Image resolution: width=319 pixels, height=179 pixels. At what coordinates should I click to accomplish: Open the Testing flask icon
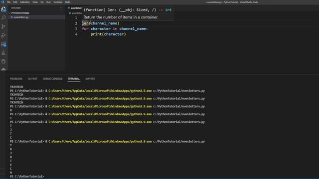point(3,53)
